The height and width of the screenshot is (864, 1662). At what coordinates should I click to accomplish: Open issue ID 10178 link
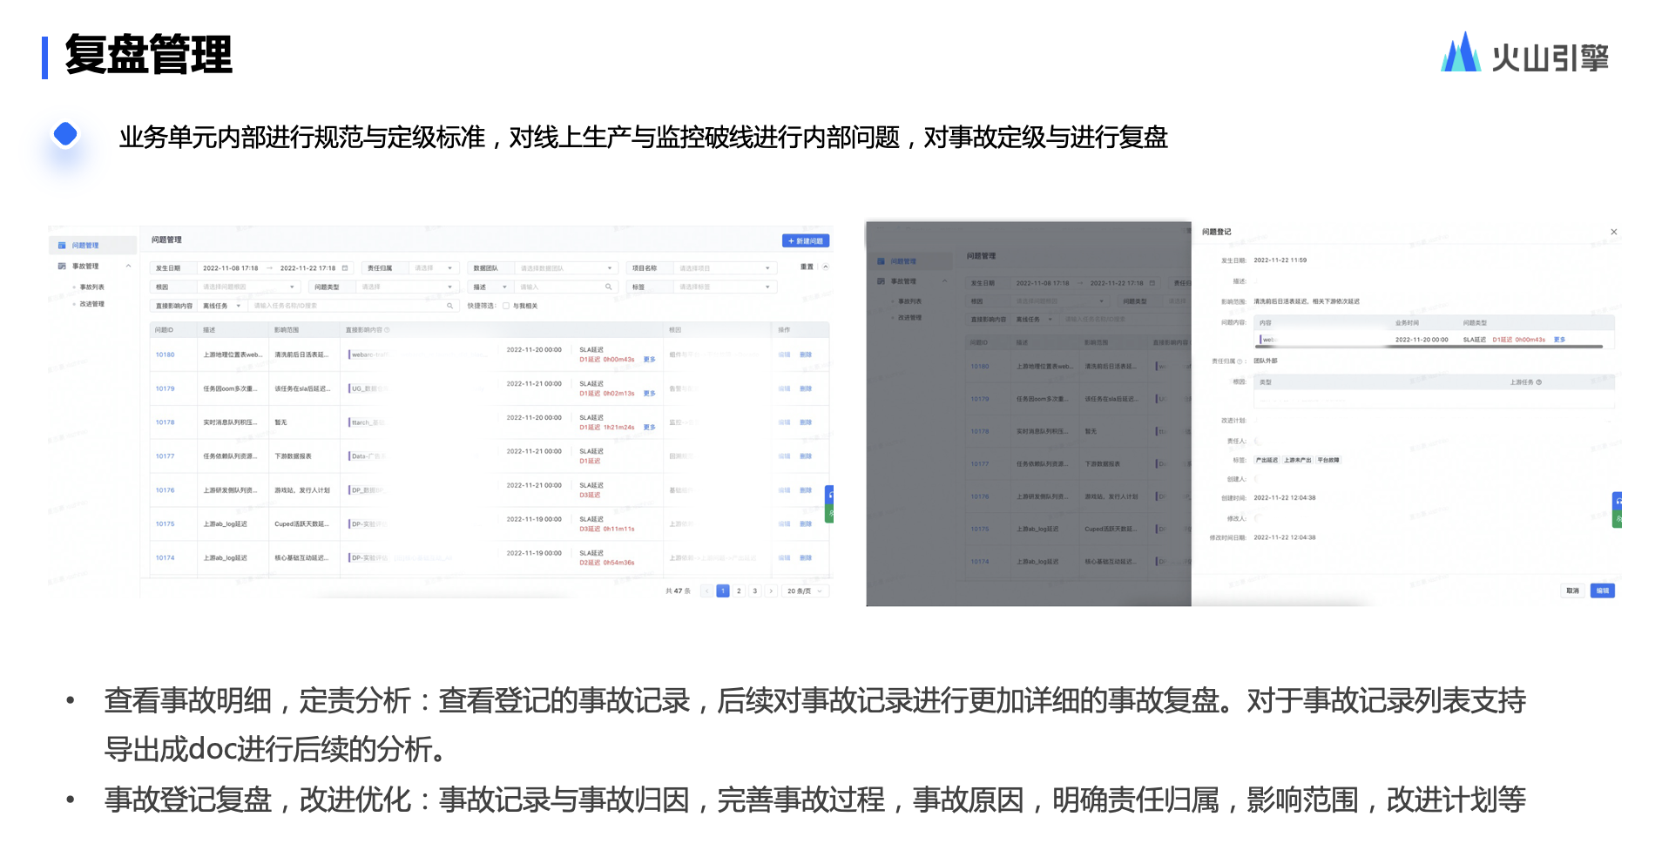(166, 422)
